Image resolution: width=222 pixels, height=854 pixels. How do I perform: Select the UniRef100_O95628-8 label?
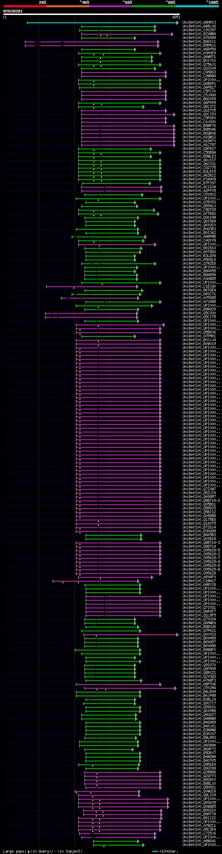[x=201, y=570]
